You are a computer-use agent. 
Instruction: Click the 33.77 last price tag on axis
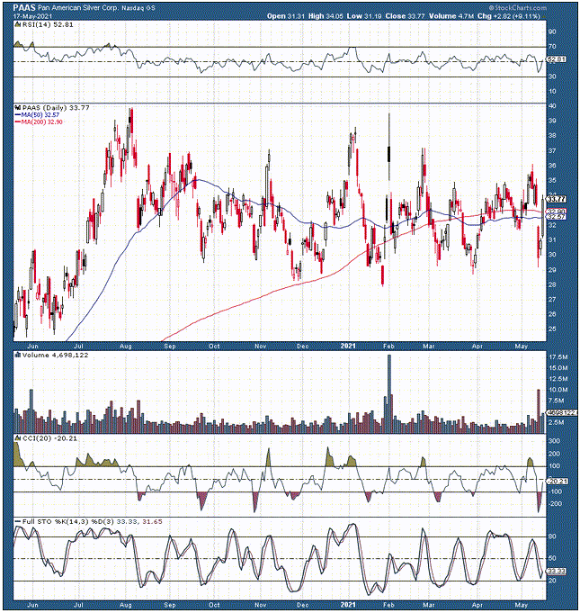pyautogui.click(x=557, y=199)
